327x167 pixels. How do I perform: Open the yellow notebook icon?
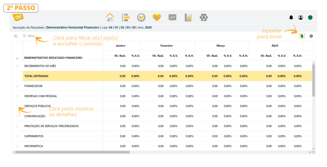coord(188,17)
